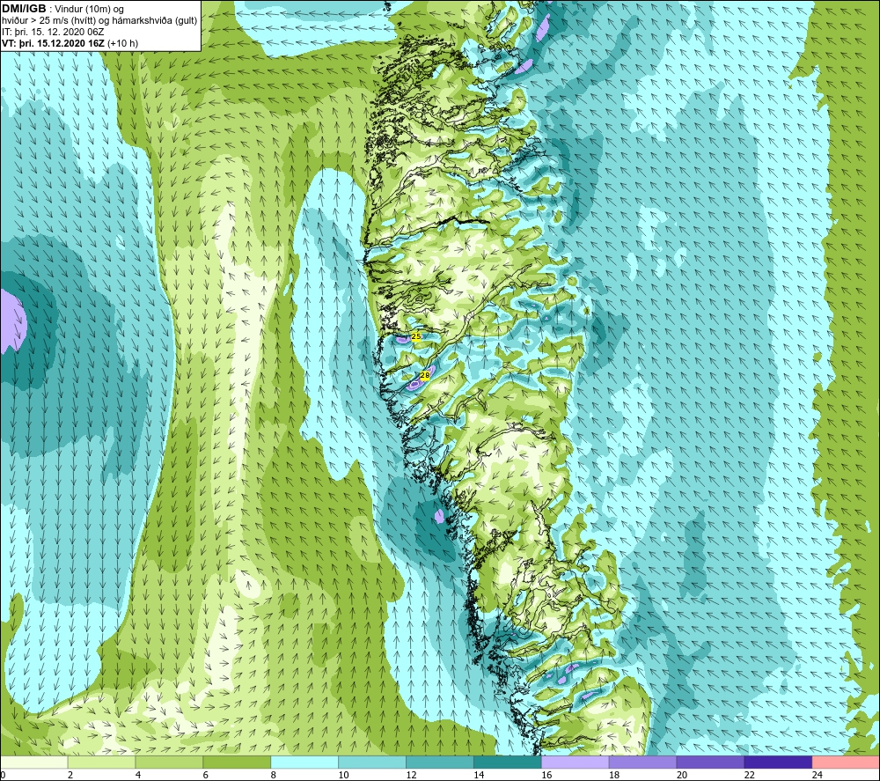880x781 pixels.
Task: Pick the 20–22 m/s dark violet legend swatch
Action: pos(710,763)
